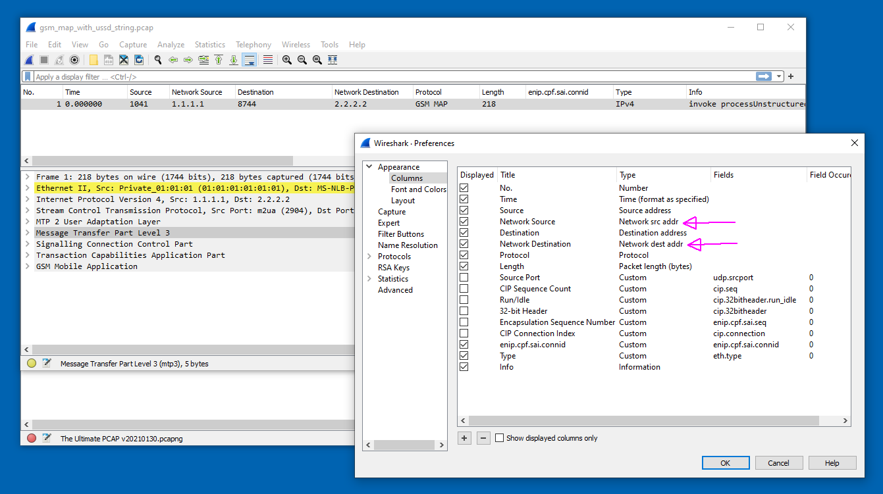Close this capture file icon
This screenshot has width=883, height=494.
(x=124, y=60)
